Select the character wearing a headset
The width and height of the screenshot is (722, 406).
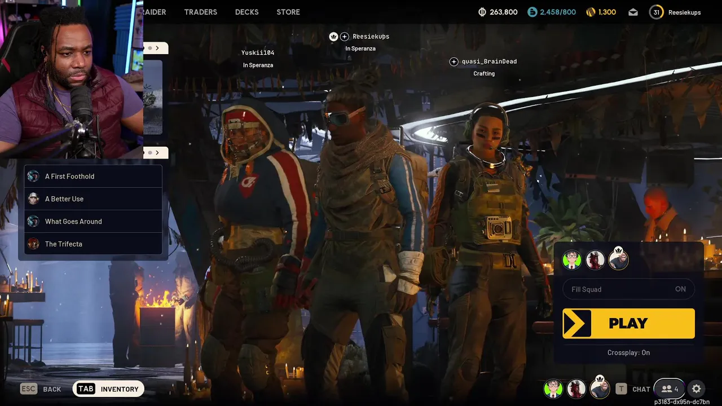tap(488, 242)
